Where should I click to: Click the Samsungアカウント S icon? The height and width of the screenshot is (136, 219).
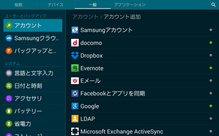75,30
